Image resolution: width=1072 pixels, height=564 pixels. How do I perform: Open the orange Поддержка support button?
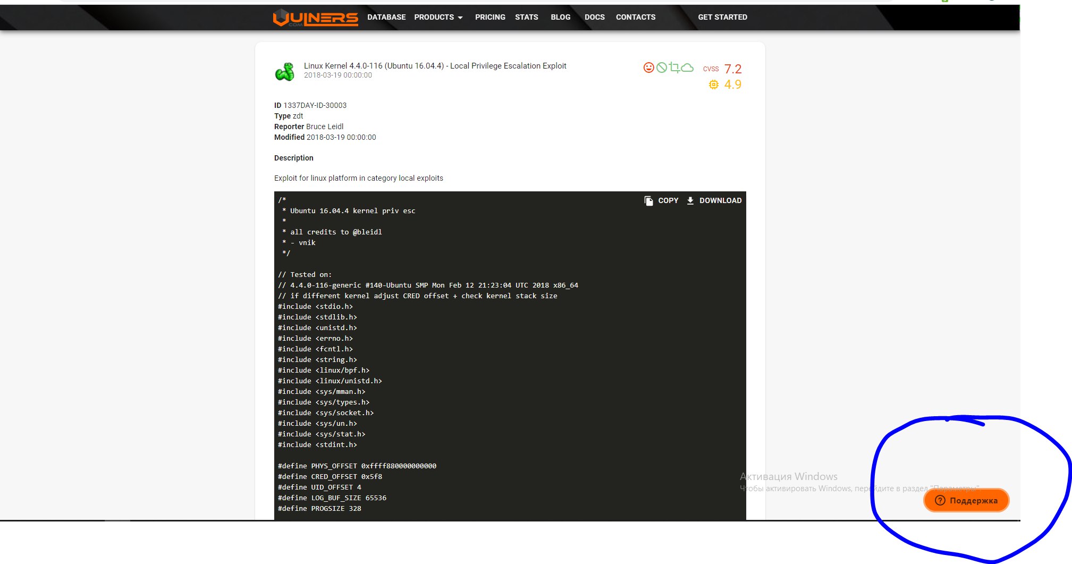(x=966, y=500)
